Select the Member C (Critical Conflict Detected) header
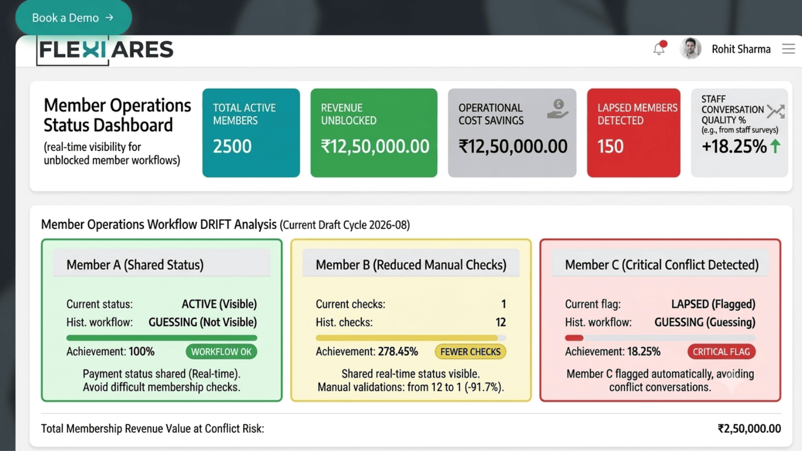Image resolution: width=802 pixels, height=451 pixels. click(x=660, y=264)
